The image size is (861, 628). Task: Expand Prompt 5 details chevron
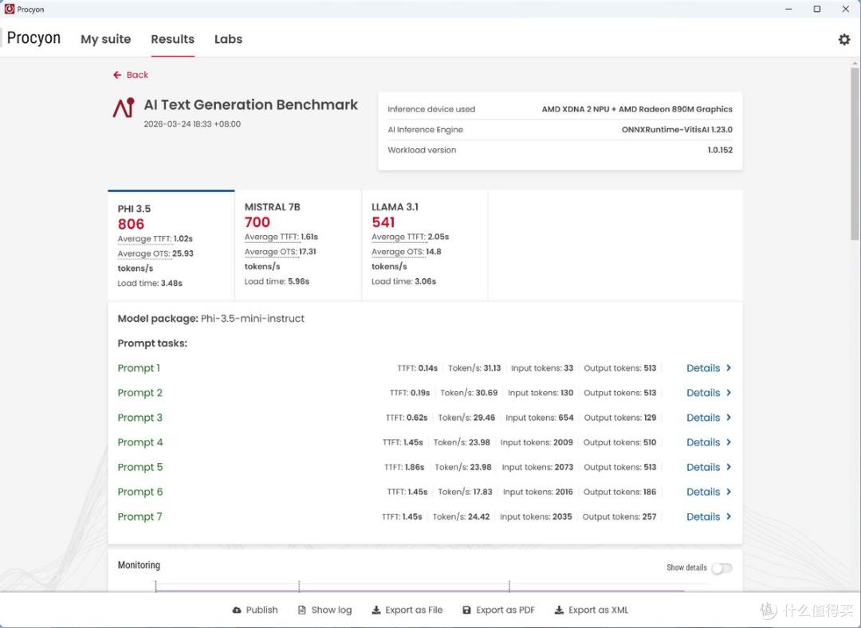click(x=729, y=466)
